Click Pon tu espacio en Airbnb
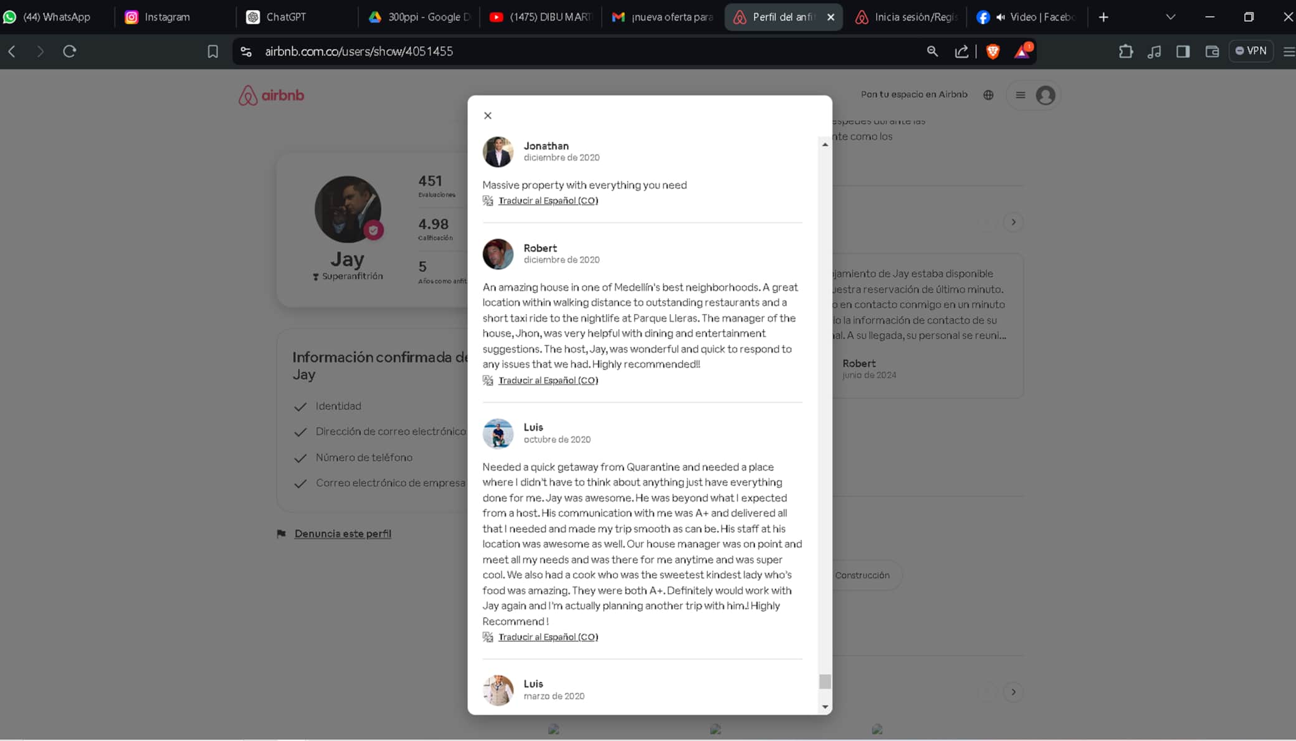This screenshot has height=741, width=1296. click(x=914, y=95)
